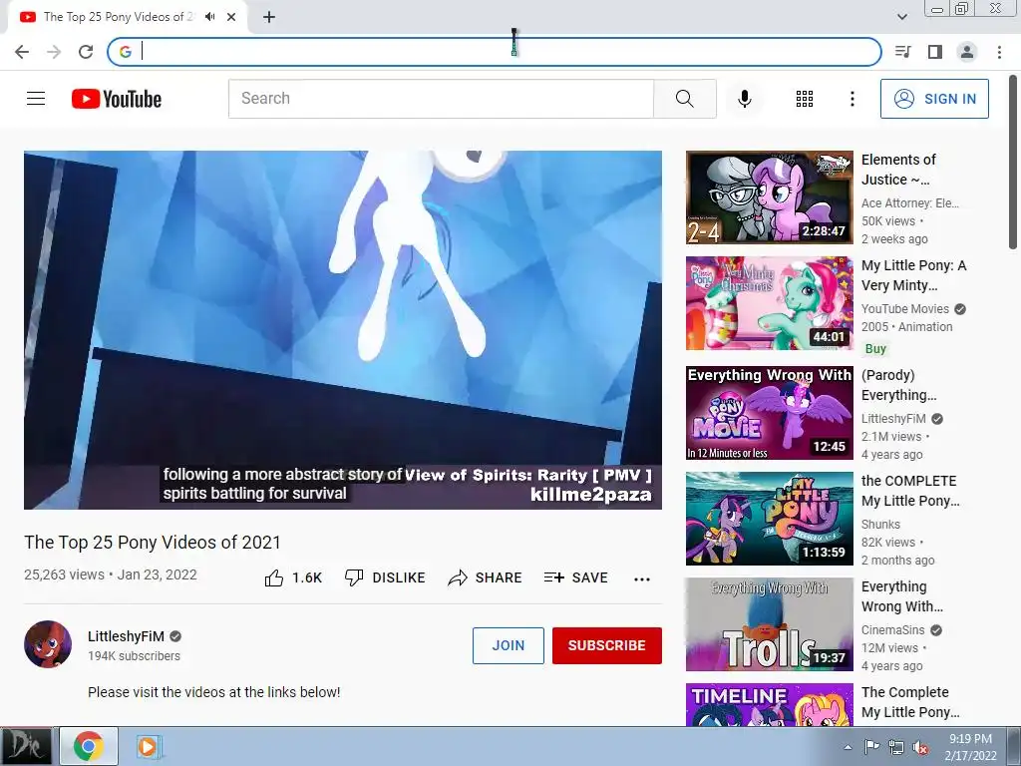Image resolution: width=1021 pixels, height=766 pixels.
Task: Toggle the Chrome side panel icon
Action: point(935,52)
